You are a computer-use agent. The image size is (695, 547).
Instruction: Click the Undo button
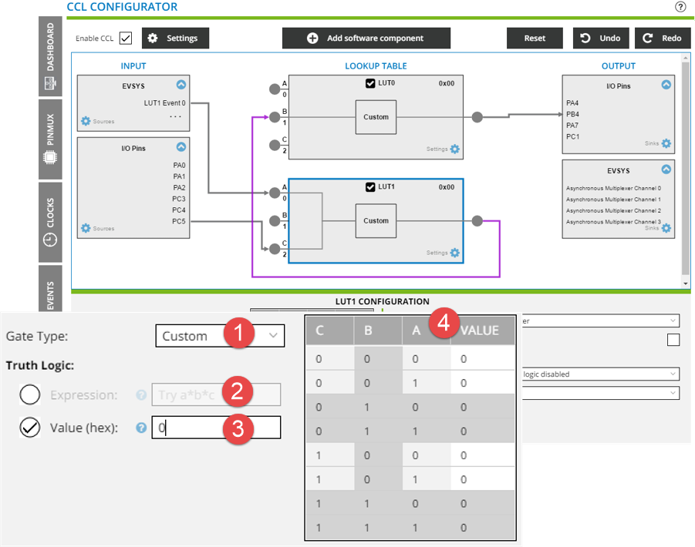(x=600, y=38)
